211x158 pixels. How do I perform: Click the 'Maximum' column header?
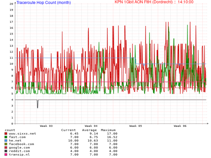pyautogui.click(x=108, y=130)
